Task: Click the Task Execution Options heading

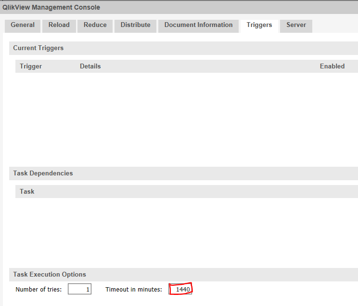Action: (50, 275)
